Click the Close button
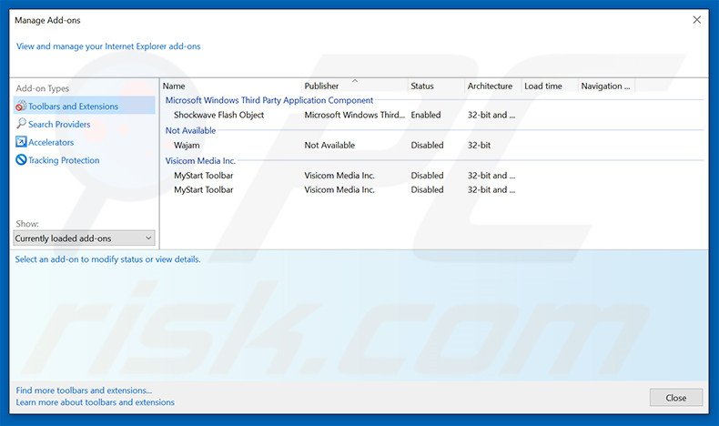Viewport: 719px width, 426px height. (x=676, y=398)
